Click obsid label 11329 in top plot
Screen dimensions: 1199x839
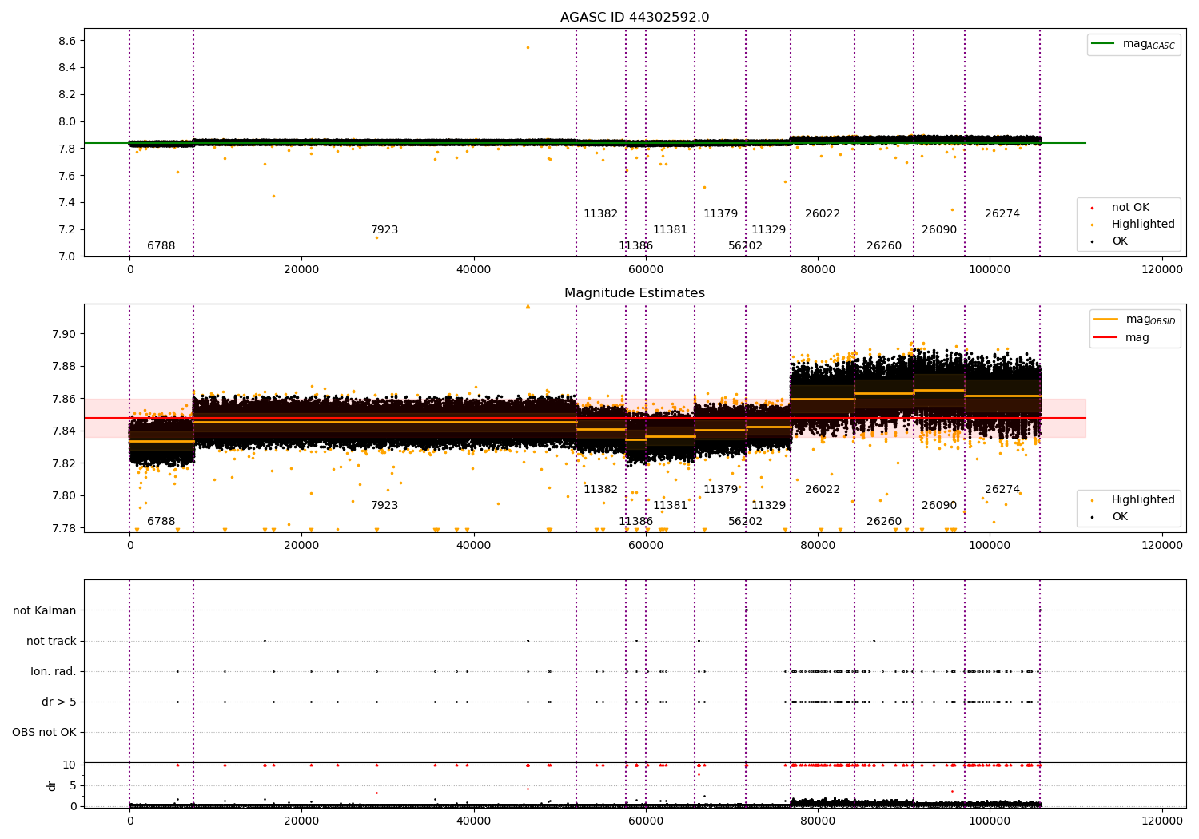pos(768,229)
